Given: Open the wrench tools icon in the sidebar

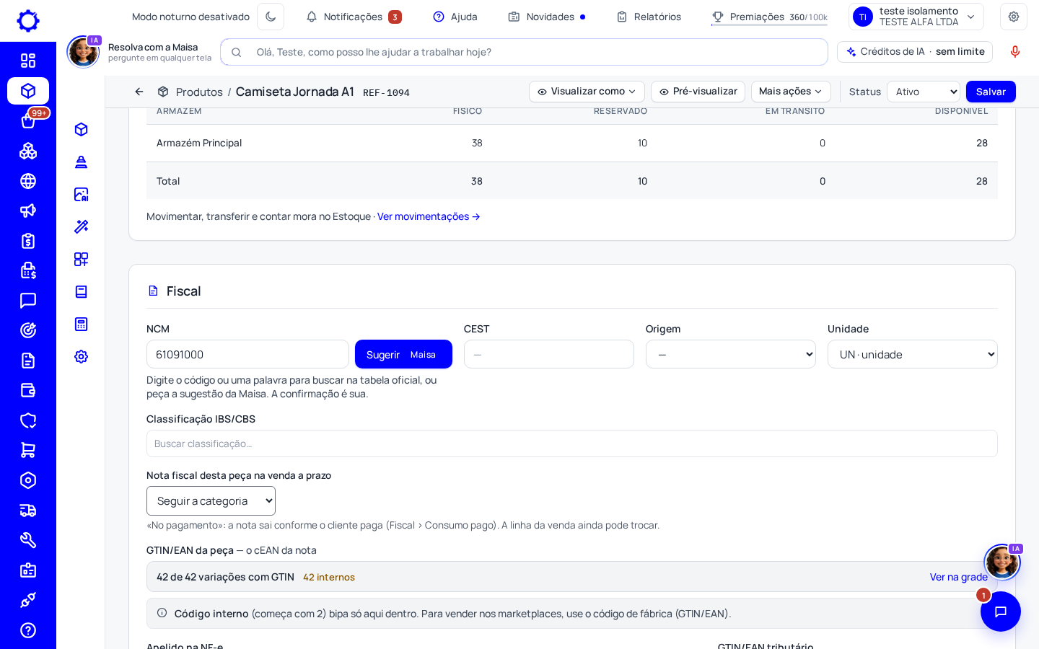Looking at the screenshot, I should click(28, 540).
